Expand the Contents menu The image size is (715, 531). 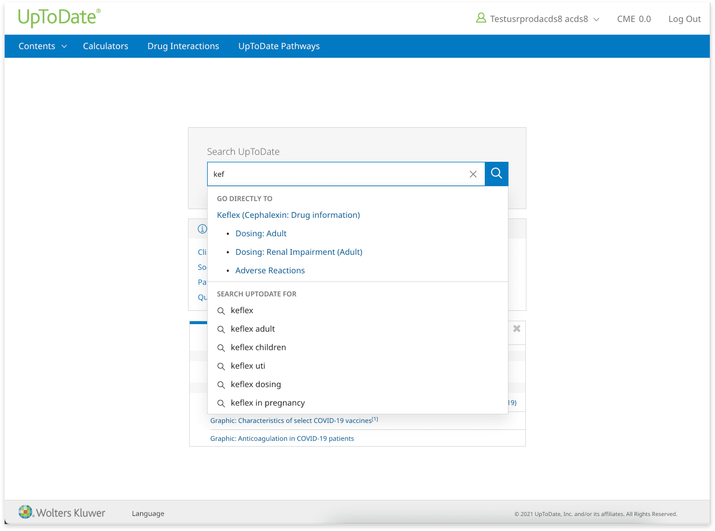click(43, 46)
